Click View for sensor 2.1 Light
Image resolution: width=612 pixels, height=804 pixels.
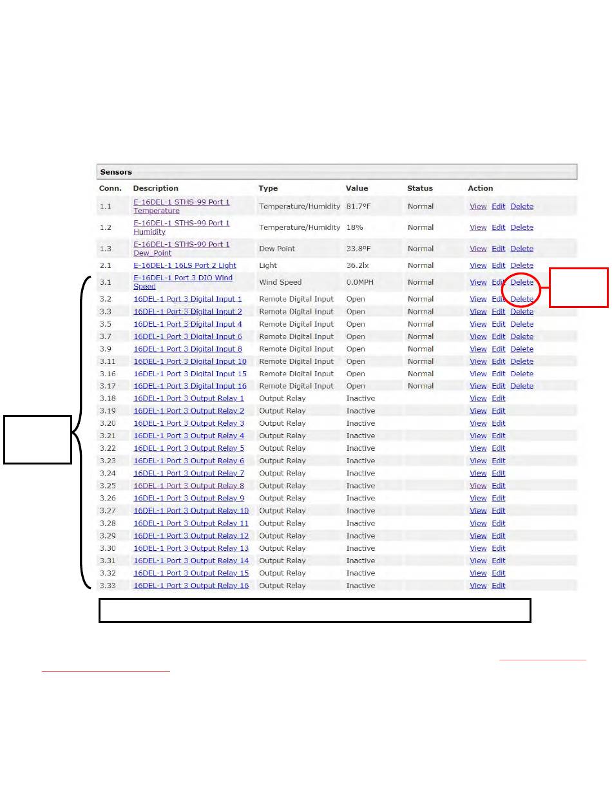[x=478, y=265]
